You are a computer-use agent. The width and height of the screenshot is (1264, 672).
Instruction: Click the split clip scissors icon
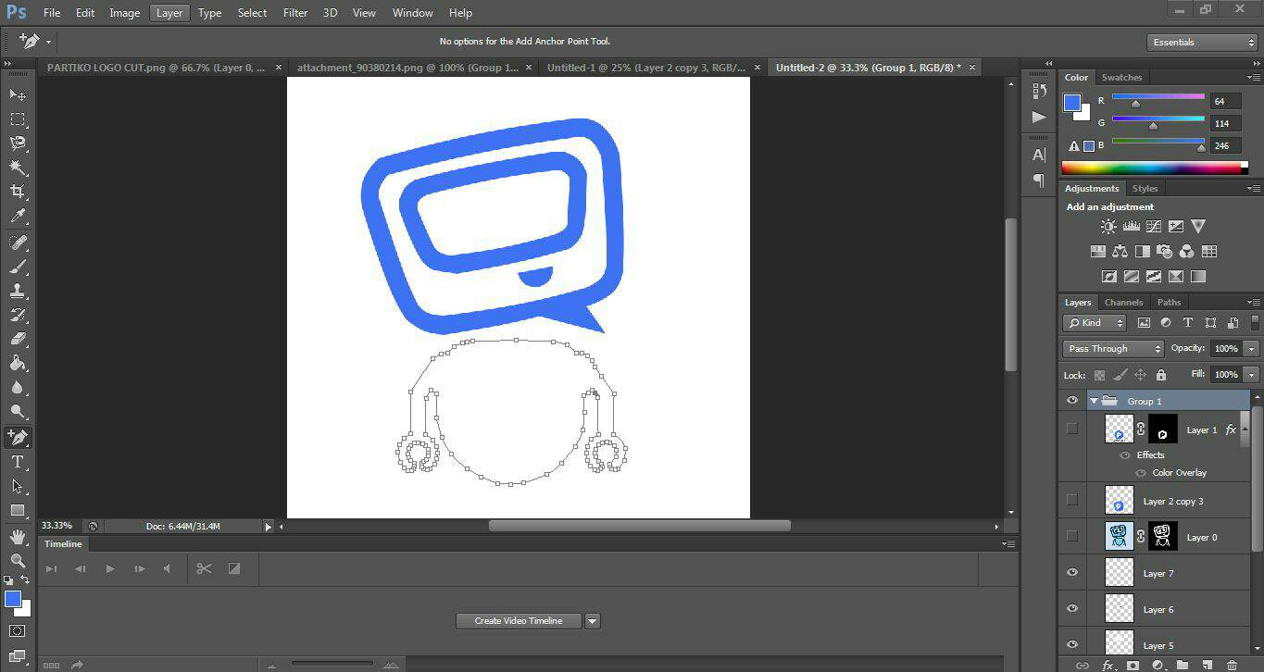[205, 568]
